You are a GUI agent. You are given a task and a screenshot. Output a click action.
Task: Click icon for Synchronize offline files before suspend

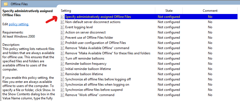tap(62, 90)
